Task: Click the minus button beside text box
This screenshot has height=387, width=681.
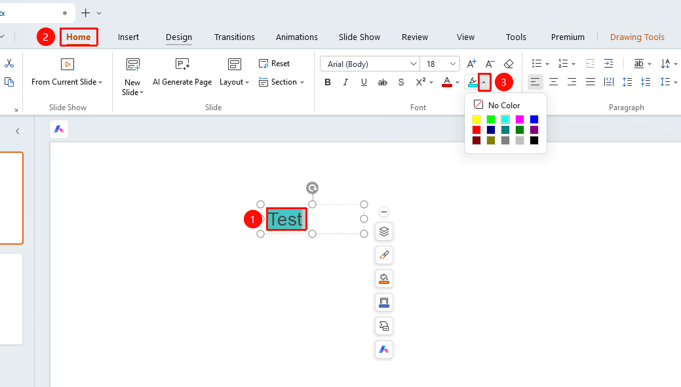Action: point(384,212)
